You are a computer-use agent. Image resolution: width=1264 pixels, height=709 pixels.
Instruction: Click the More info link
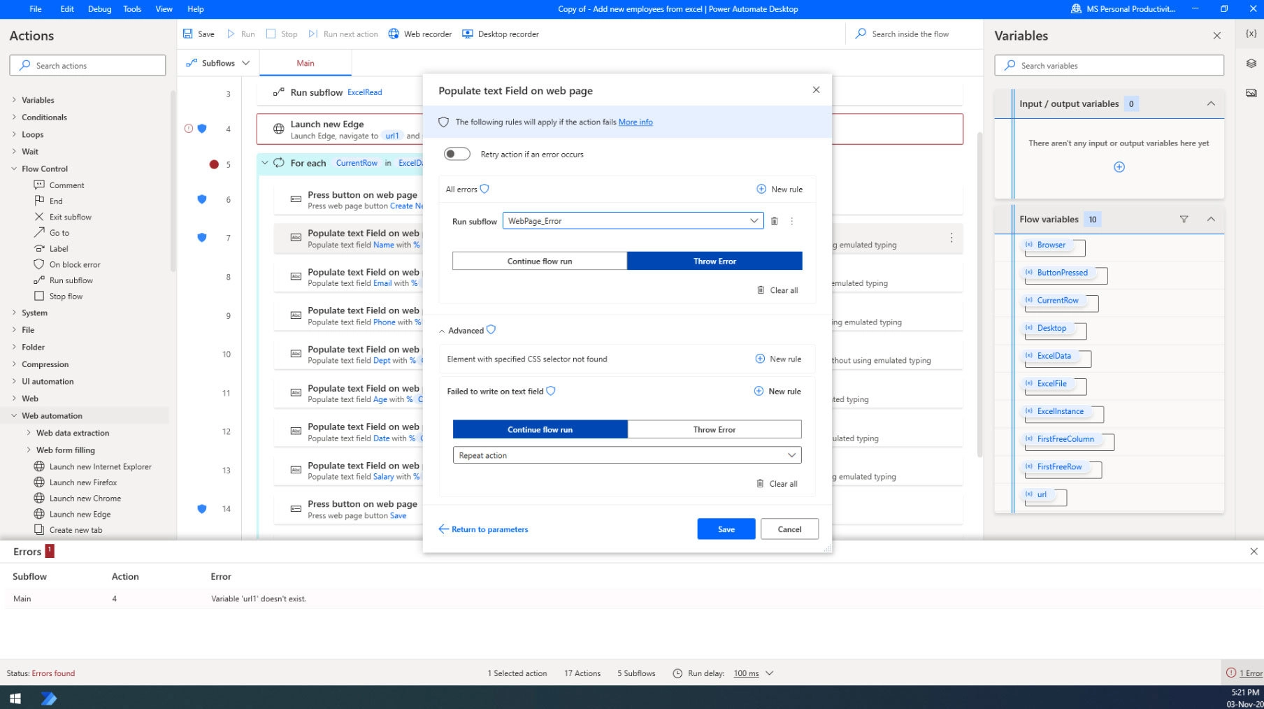[635, 122]
